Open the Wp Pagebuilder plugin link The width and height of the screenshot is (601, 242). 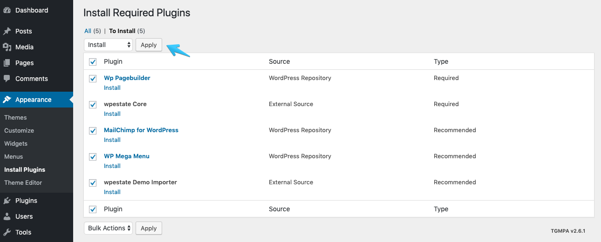pos(127,78)
